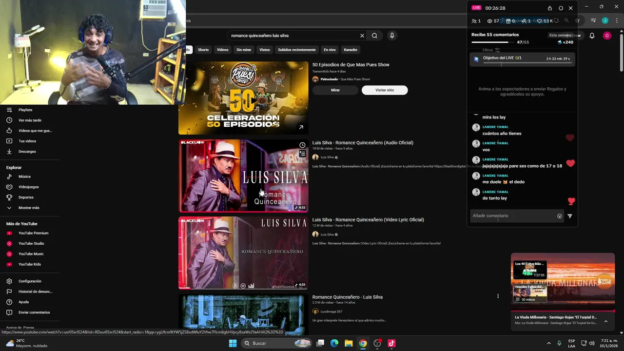Image resolution: width=624 pixels, height=351 pixels.
Task: Click the send comment arrow icon
Action: tap(569, 216)
